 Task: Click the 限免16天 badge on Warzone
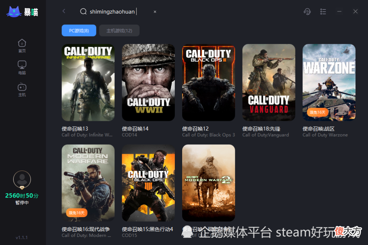pos(318,112)
